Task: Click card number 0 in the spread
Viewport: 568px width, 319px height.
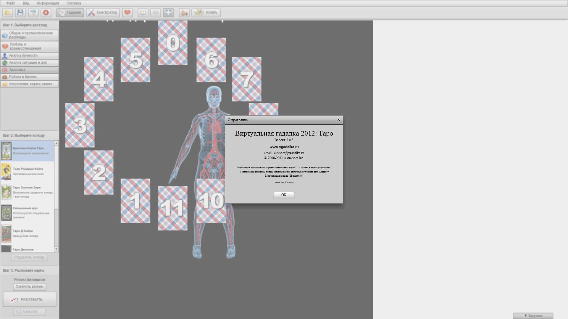Action: pyautogui.click(x=173, y=43)
